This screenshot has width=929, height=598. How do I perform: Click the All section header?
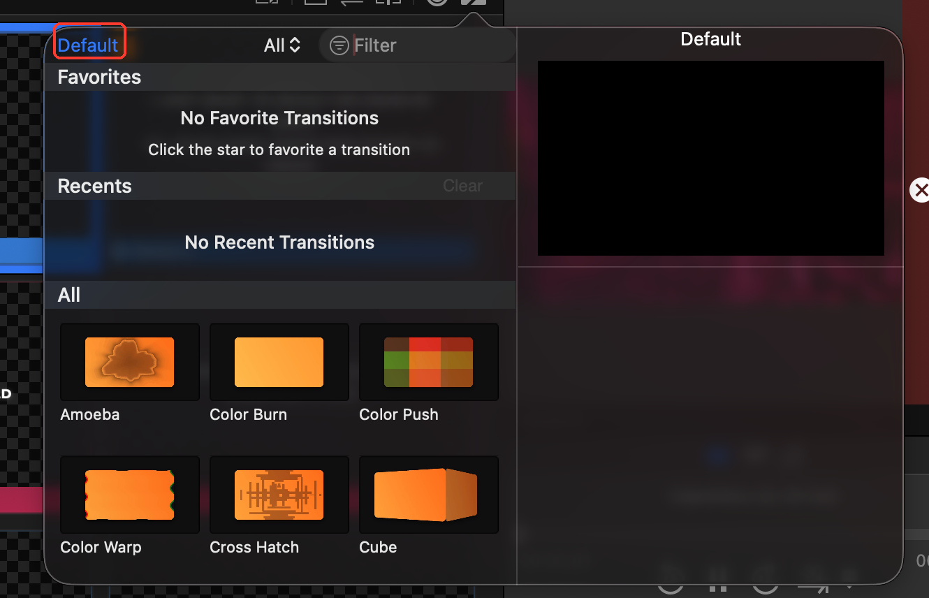tap(280, 295)
